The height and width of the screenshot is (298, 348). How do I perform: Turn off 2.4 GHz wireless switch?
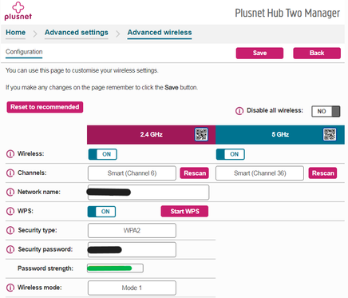[x=103, y=154]
